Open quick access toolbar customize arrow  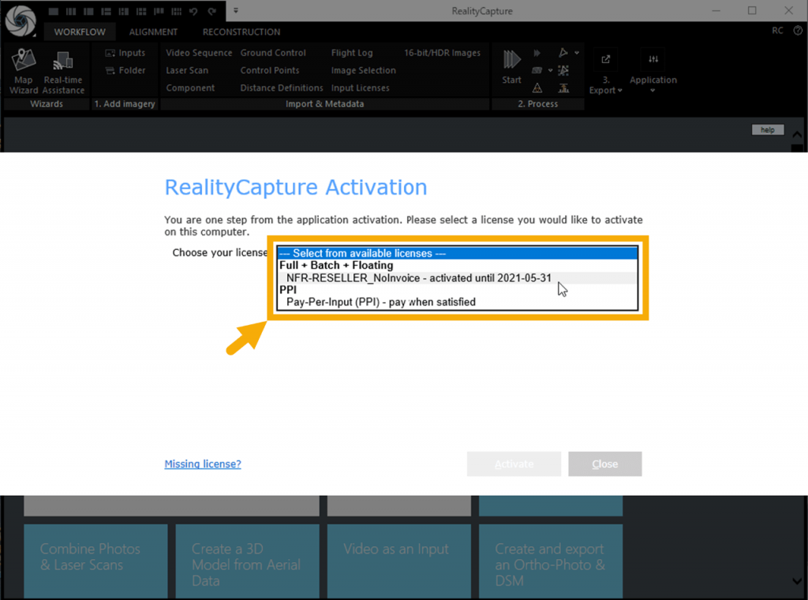coord(235,11)
